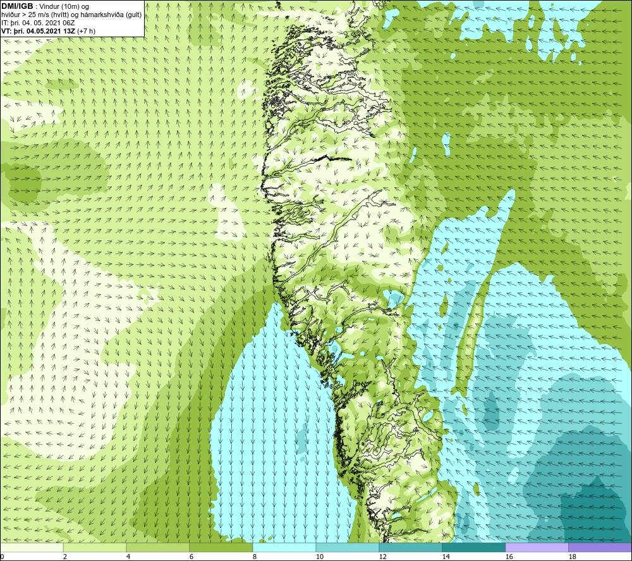Select the 2–4 m/s light green legend swatch
This screenshot has width=632, height=561.
pos(95,548)
